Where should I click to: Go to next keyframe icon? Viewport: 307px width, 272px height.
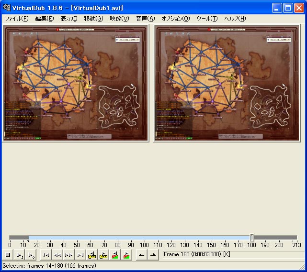click(103, 255)
